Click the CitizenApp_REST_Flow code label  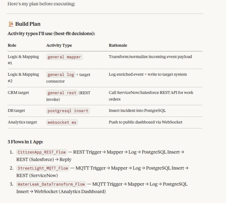[x=42, y=152]
